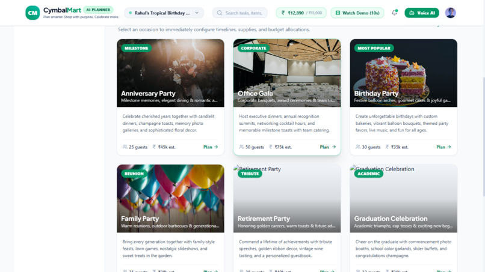Click the 'Anniversary Party' card title

[148, 94]
